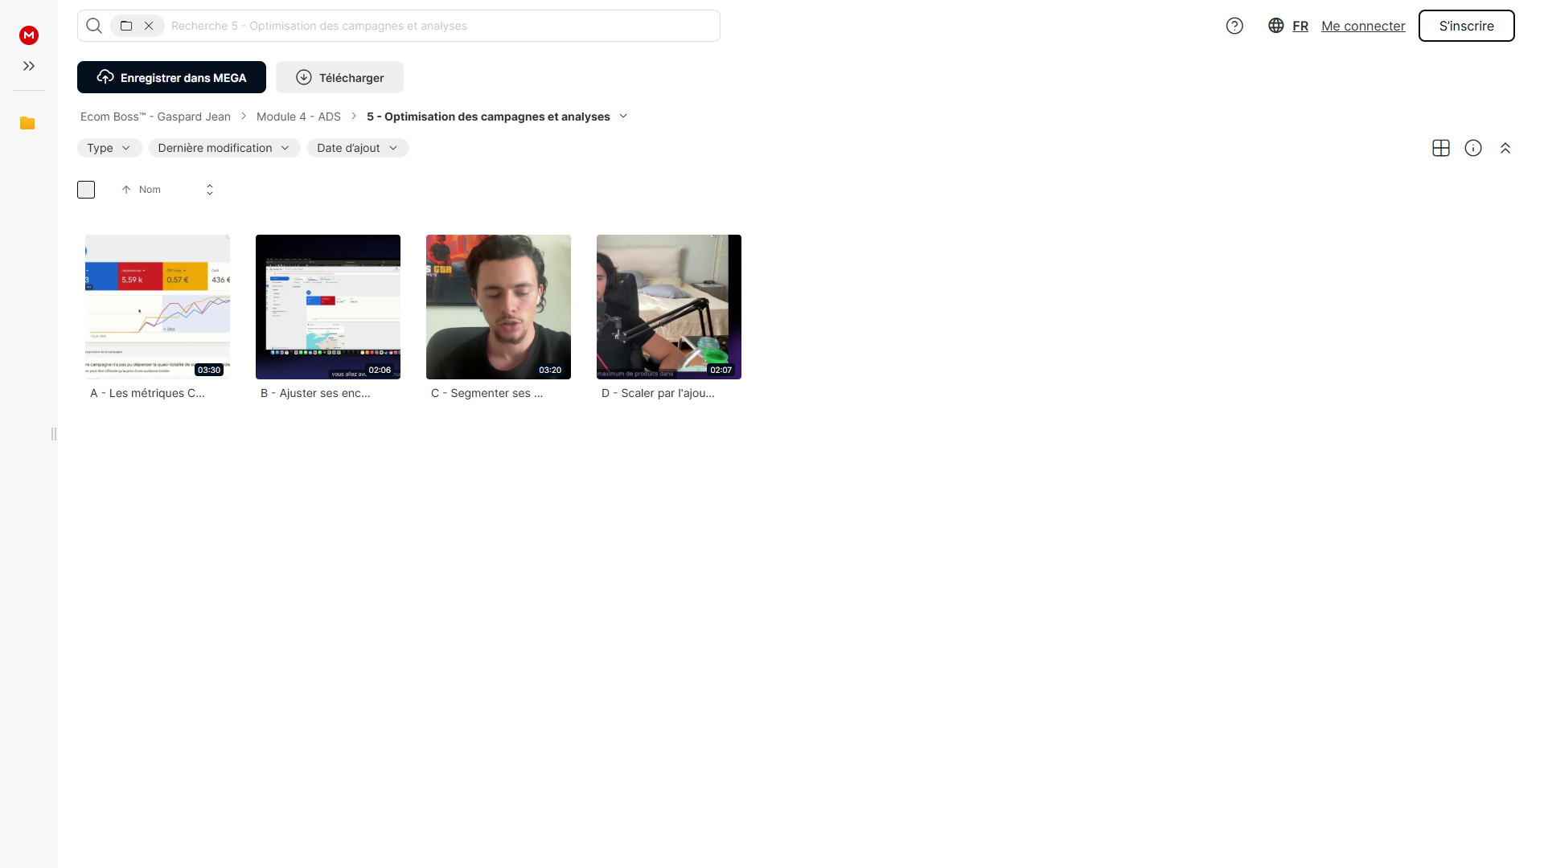Expand the Date d'ajout filter
The height and width of the screenshot is (868, 1544).
pyautogui.click(x=358, y=148)
